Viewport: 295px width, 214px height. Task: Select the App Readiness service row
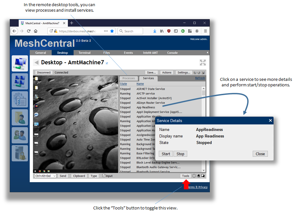161,107
